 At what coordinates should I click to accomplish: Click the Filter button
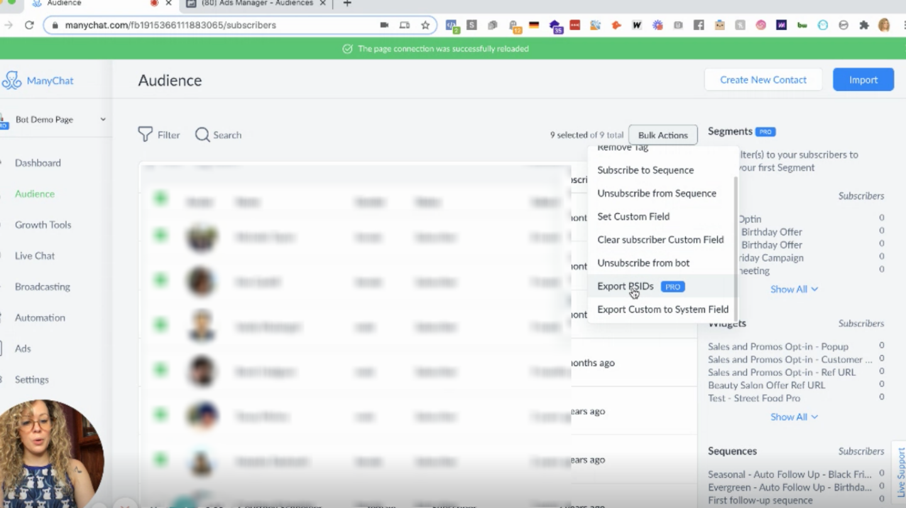[x=159, y=135]
